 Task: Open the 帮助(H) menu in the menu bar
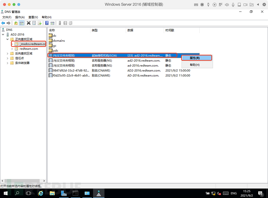[x=47, y=17]
